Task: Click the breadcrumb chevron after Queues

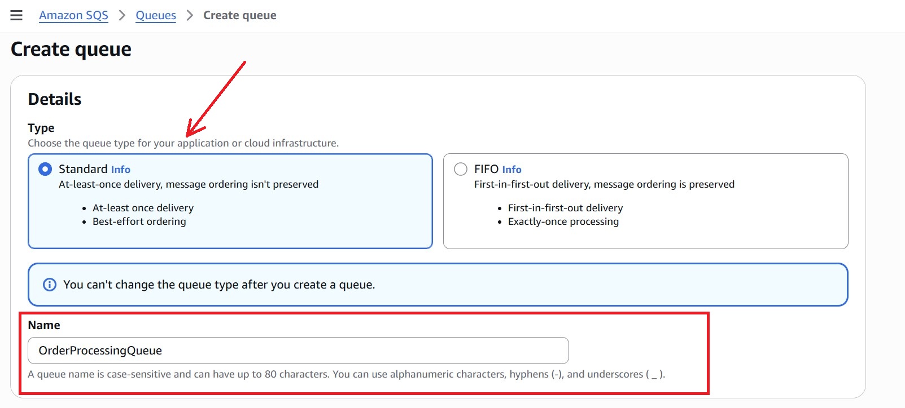Action: click(x=190, y=15)
